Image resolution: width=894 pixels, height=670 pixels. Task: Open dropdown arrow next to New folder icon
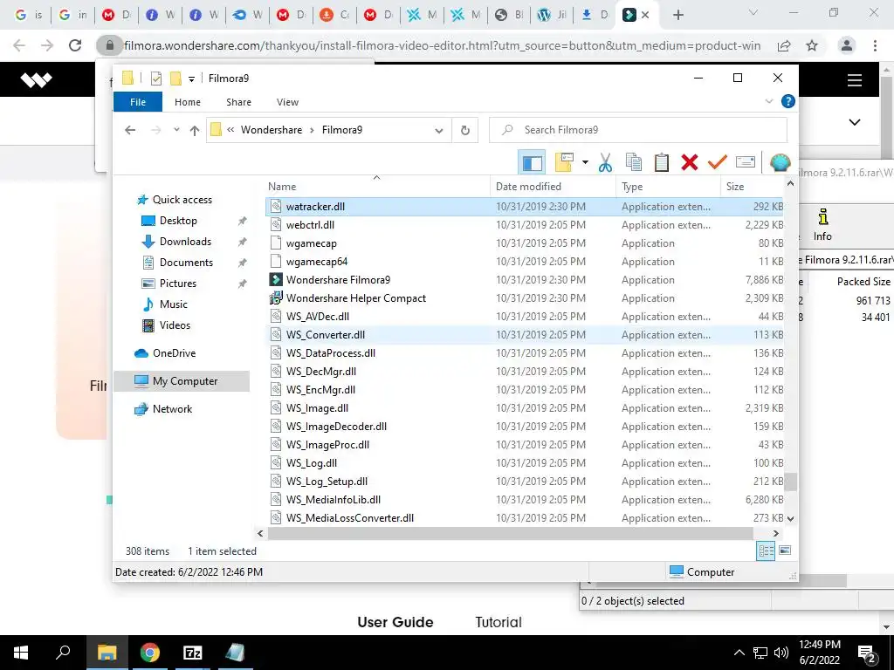(x=585, y=163)
